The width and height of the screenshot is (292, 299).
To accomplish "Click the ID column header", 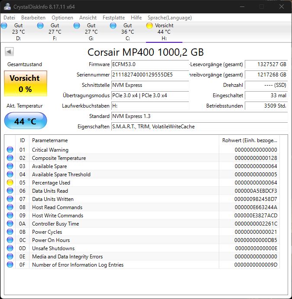I will point(22,140).
